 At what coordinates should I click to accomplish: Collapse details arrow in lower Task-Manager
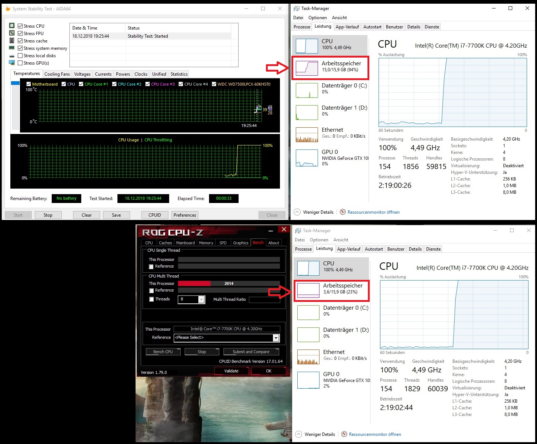[x=298, y=434]
